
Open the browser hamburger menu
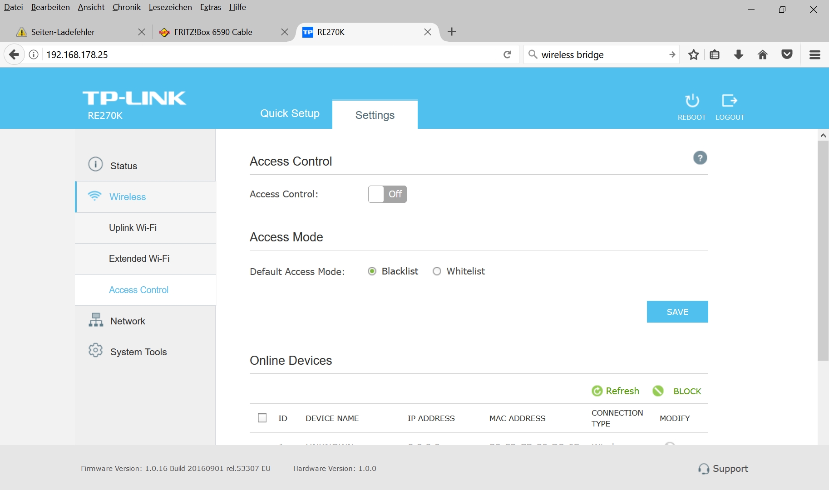pyautogui.click(x=815, y=55)
